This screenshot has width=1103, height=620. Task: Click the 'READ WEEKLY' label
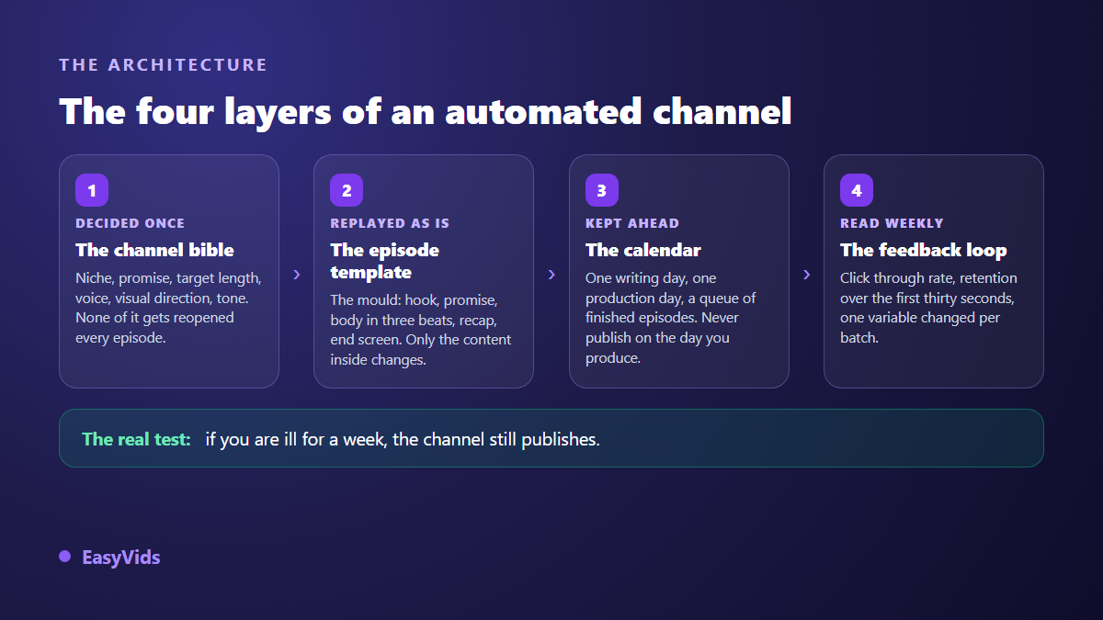point(892,223)
